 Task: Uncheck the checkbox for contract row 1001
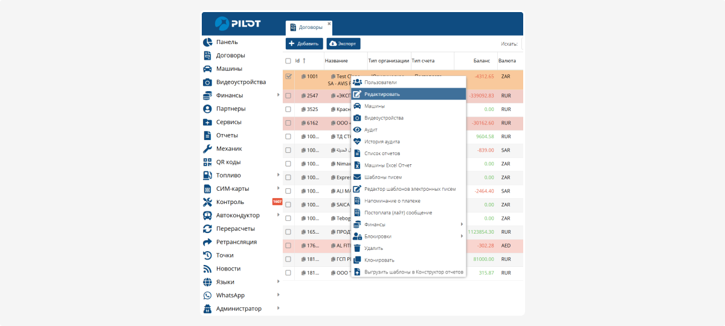point(288,77)
